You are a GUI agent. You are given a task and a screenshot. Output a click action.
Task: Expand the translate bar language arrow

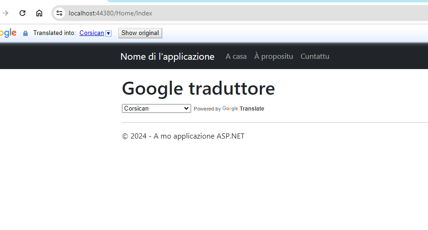108,33
